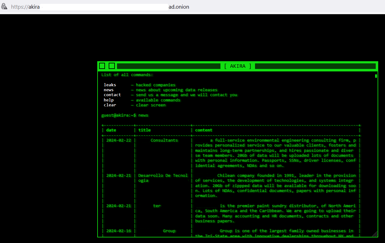Click the first square button in terminal title bar

point(102,66)
